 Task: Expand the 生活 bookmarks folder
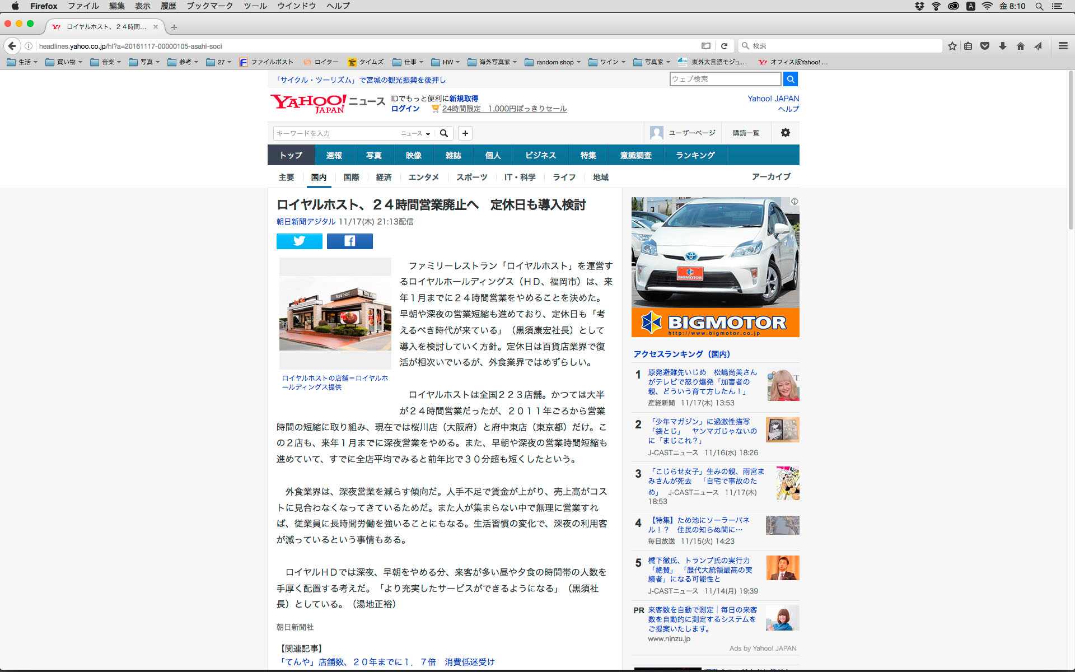coord(22,62)
